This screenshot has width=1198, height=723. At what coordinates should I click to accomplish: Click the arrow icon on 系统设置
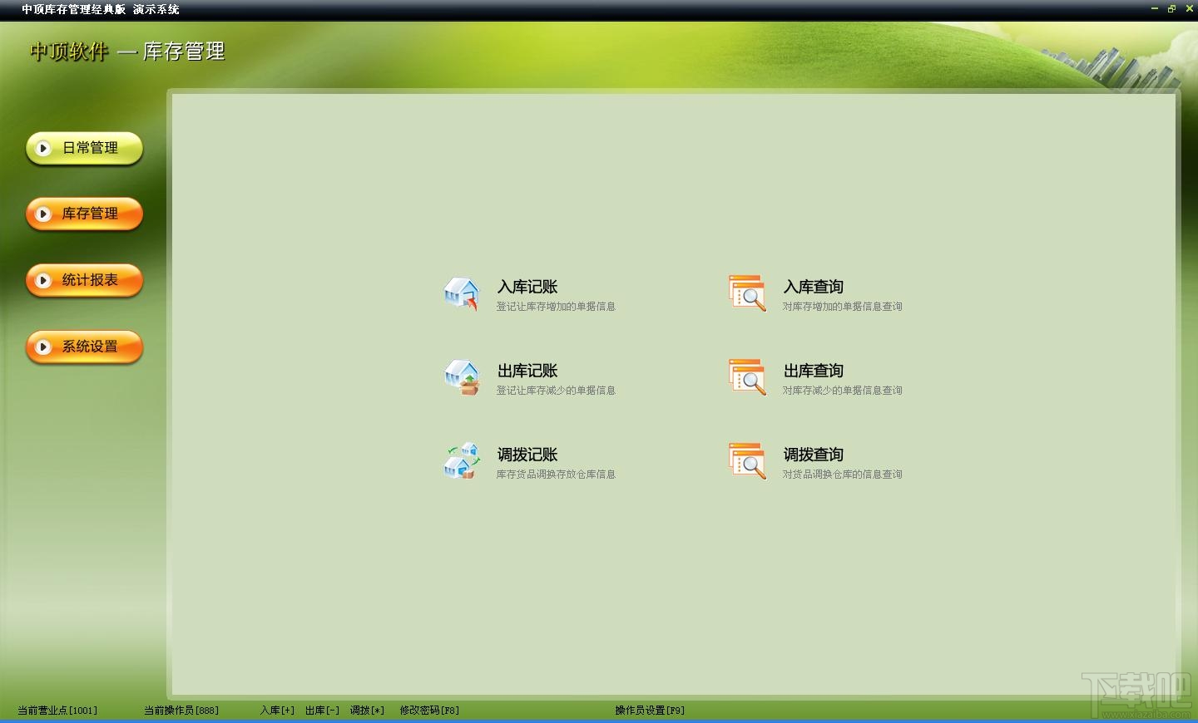tap(44, 347)
